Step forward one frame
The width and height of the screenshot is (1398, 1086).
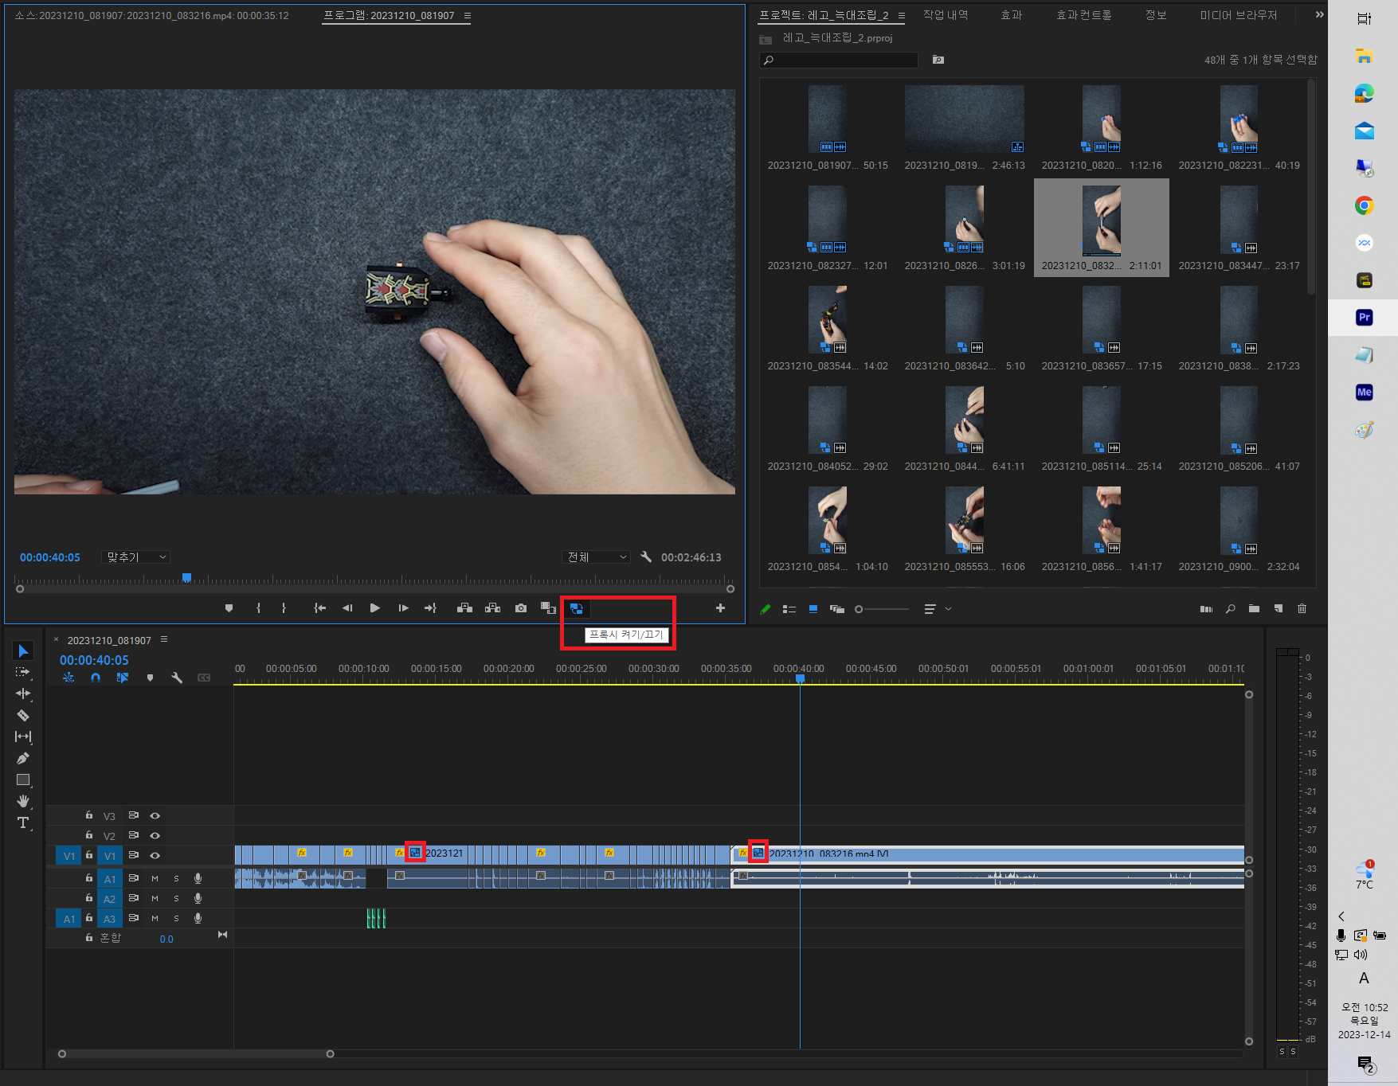[x=403, y=608]
